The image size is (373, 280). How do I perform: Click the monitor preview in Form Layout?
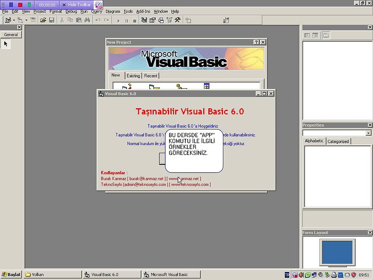[x=337, y=253]
